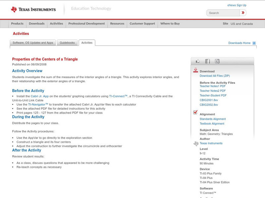Open the eNews Sign Up link
The image size is (265, 198).
pos(237,5)
